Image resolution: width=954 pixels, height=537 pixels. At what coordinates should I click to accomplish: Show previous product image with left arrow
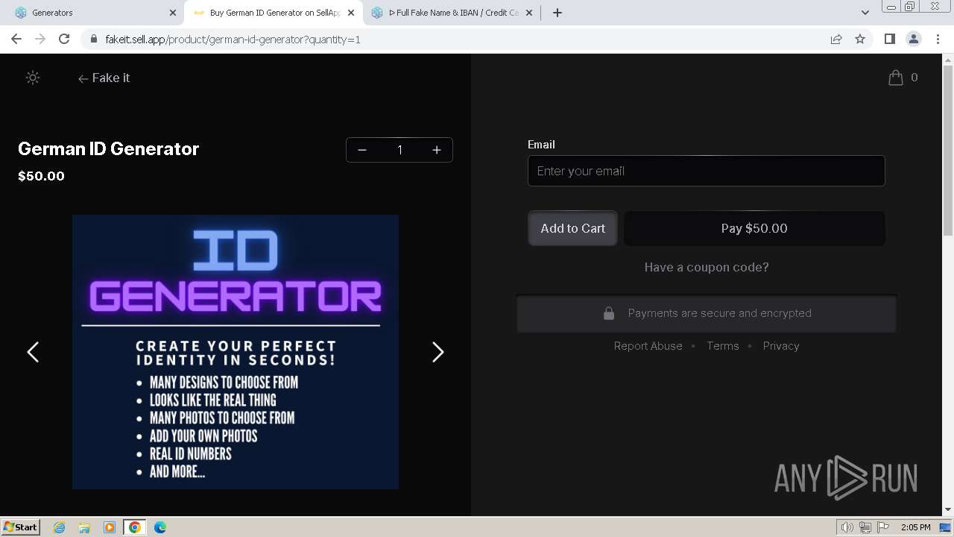tap(33, 352)
